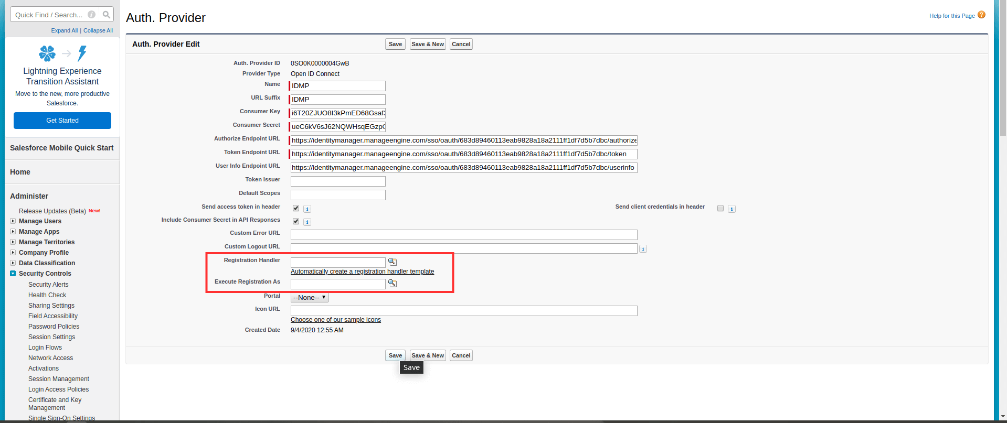Viewport: 1007px width, 423px height.
Task: Open Login Flows in sidebar
Action: 45,348
